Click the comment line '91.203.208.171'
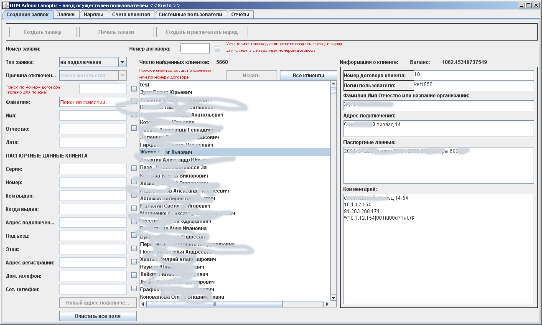Viewport: 542px width, 325px height. click(361, 211)
